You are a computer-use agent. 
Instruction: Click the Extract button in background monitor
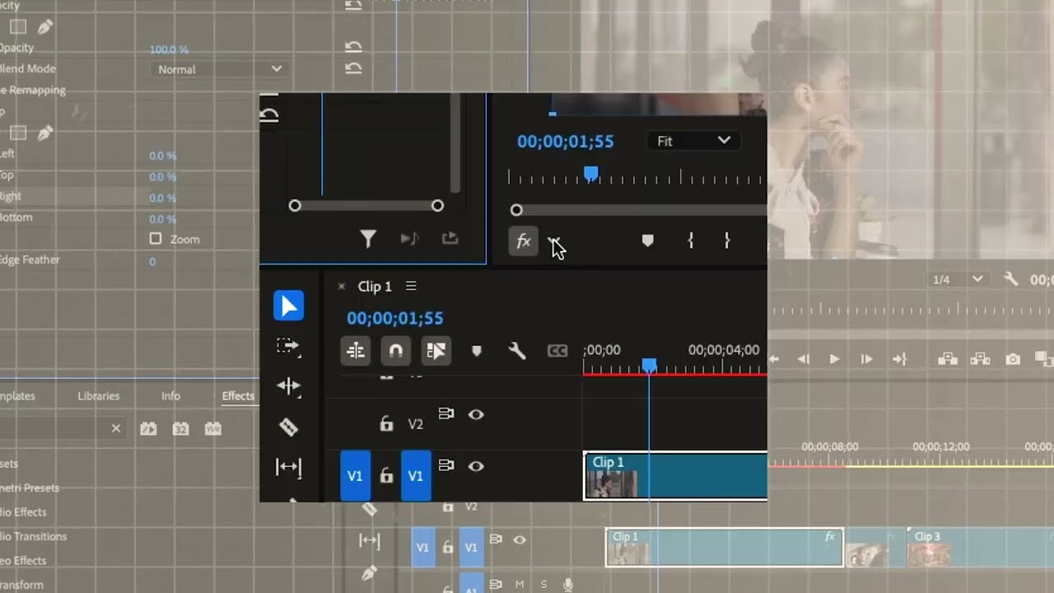point(980,359)
